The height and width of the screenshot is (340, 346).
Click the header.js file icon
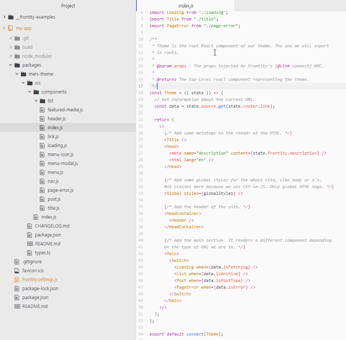tap(42, 119)
